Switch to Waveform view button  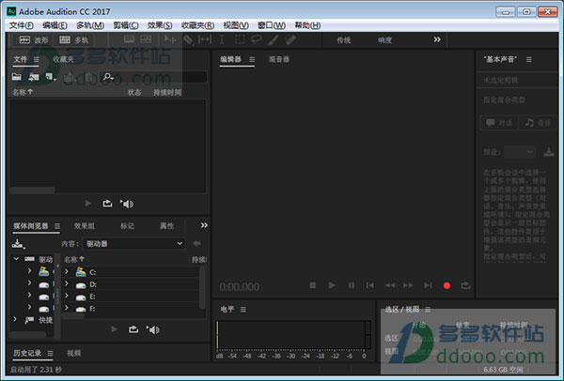point(34,39)
